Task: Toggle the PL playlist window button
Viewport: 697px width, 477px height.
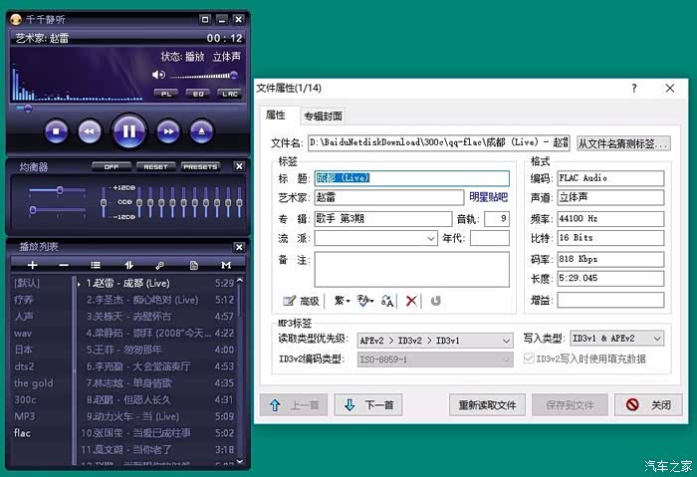Action: [165, 94]
